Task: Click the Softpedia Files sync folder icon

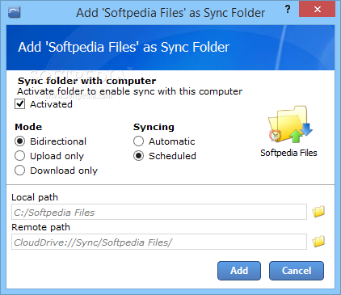Action: [x=290, y=124]
